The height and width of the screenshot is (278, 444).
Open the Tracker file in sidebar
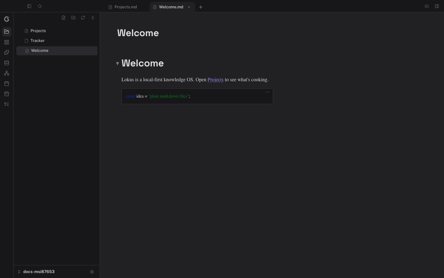pyautogui.click(x=57, y=41)
